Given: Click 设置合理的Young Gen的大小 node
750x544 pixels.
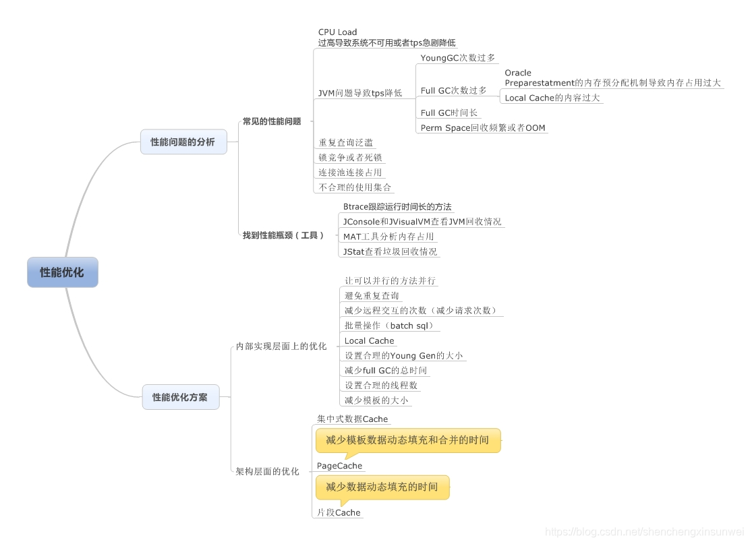Looking at the screenshot, I should 404,355.
